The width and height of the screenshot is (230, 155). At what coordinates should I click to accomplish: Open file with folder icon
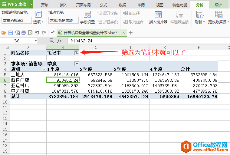tap(4, 33)
